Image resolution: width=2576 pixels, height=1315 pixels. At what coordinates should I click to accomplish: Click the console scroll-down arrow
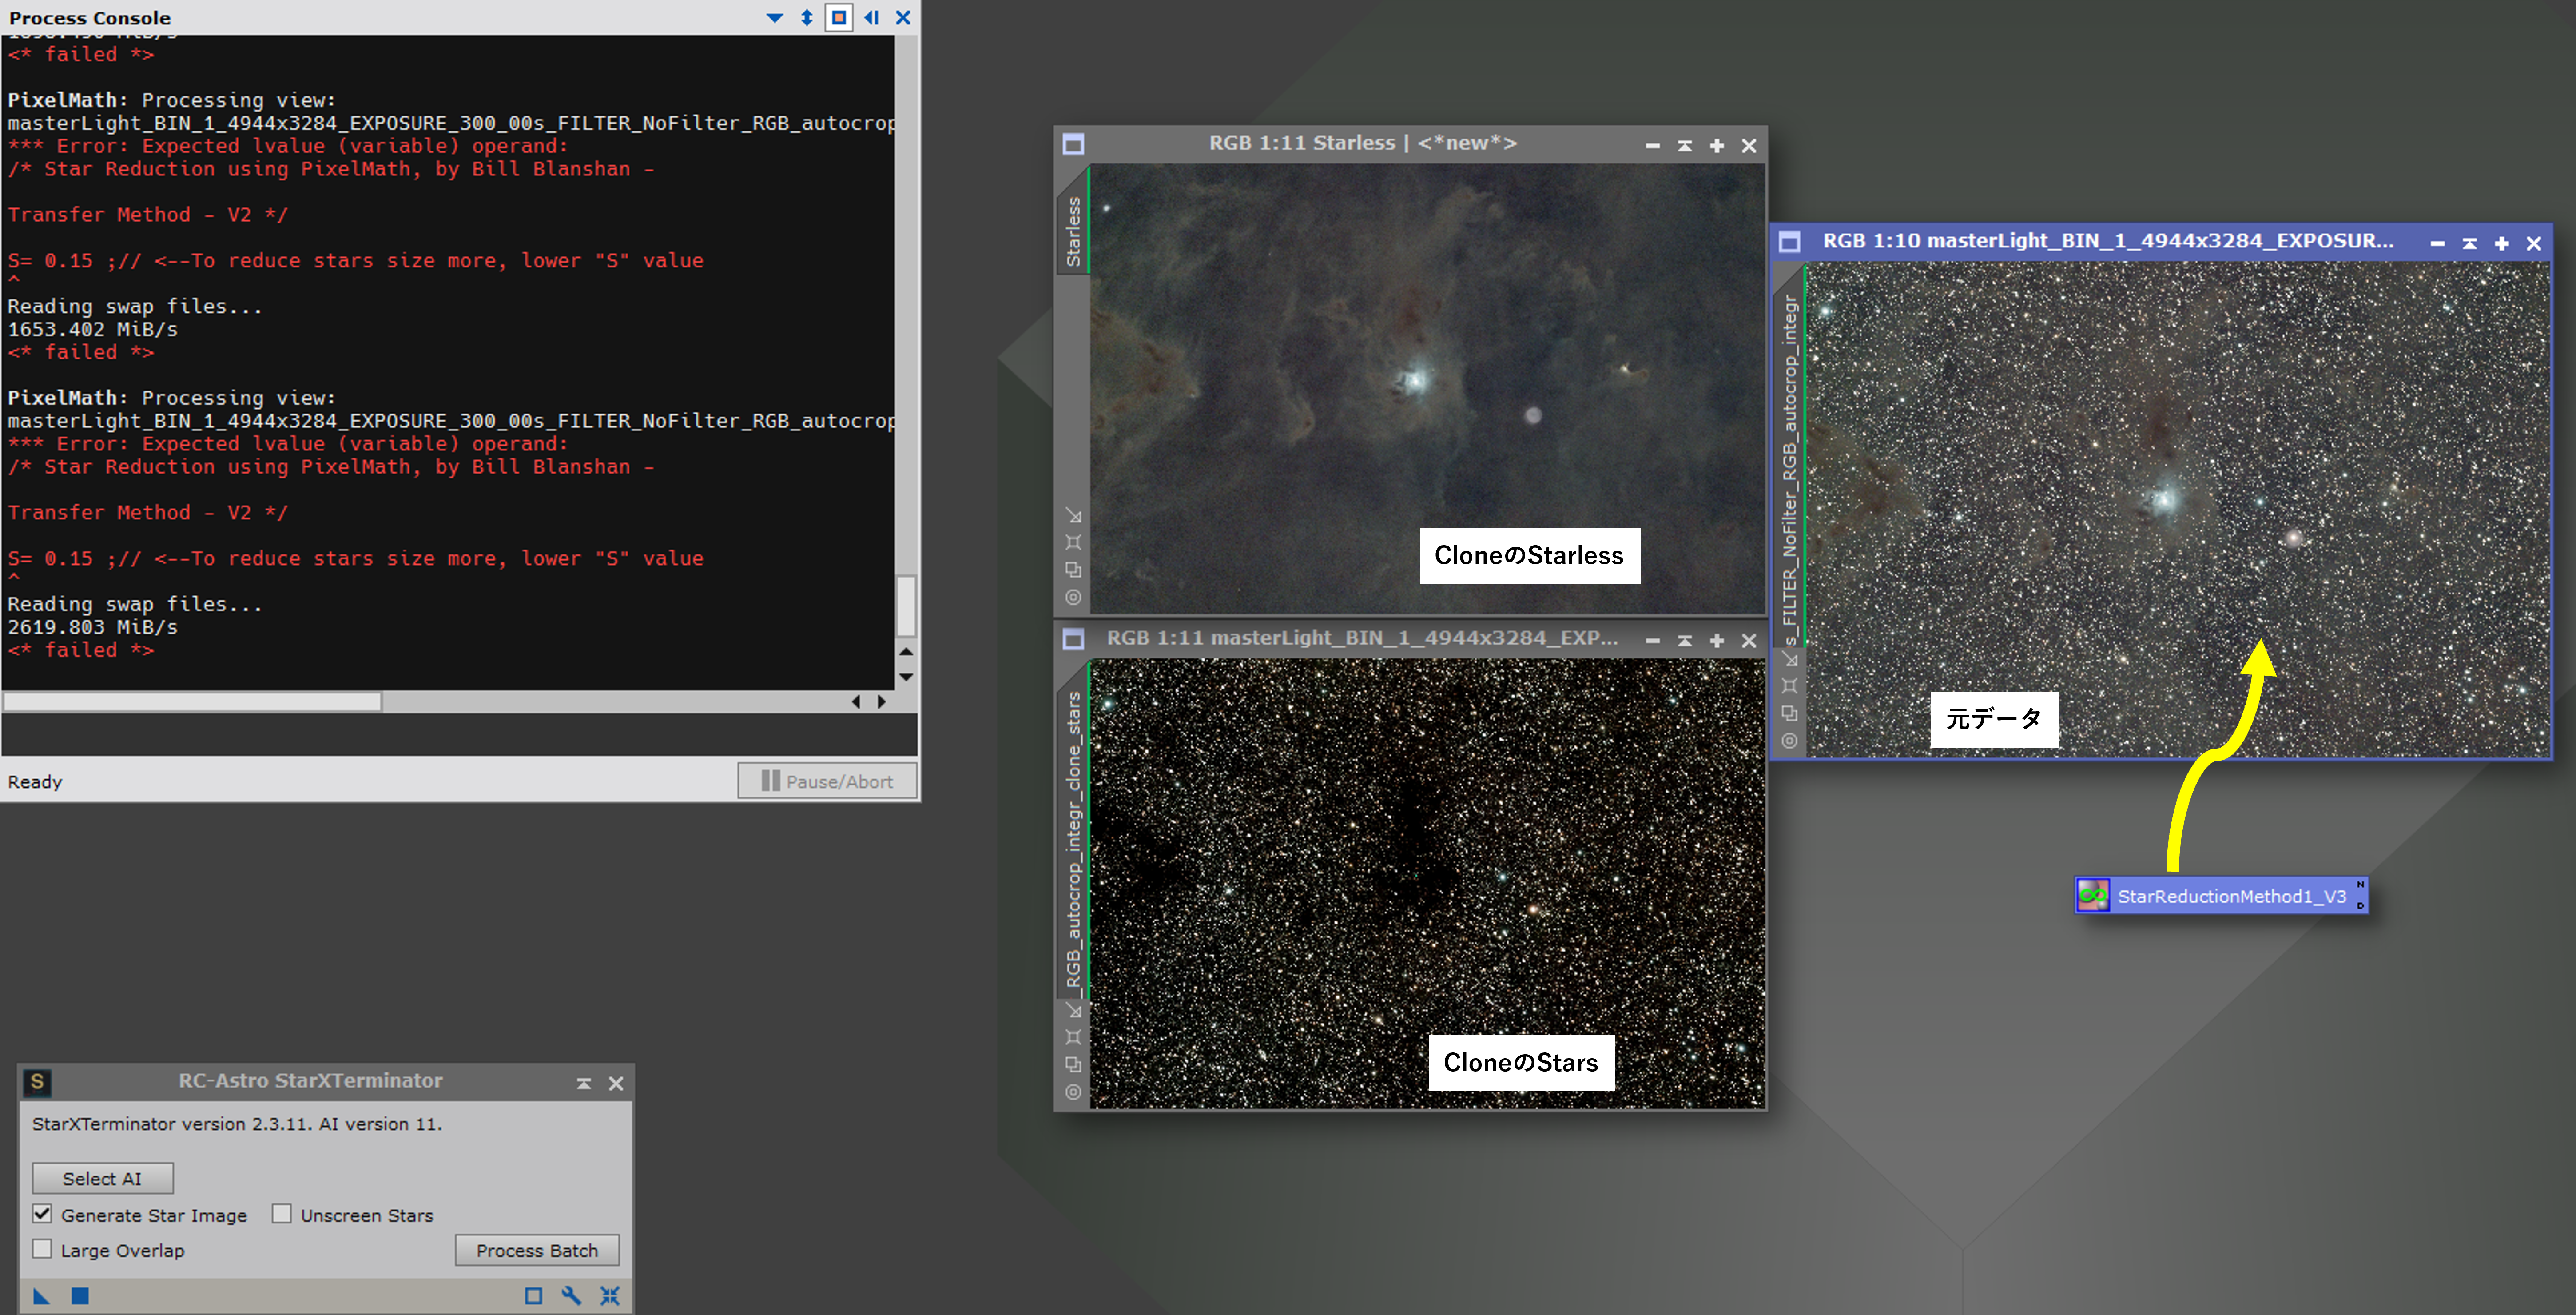(x=906, y=677)
